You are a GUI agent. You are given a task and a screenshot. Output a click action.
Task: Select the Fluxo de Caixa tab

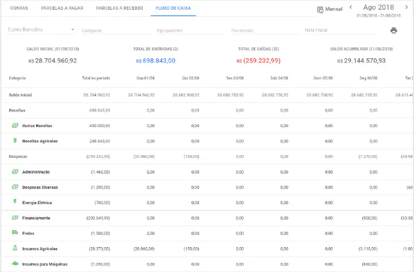tap(173, 8)
